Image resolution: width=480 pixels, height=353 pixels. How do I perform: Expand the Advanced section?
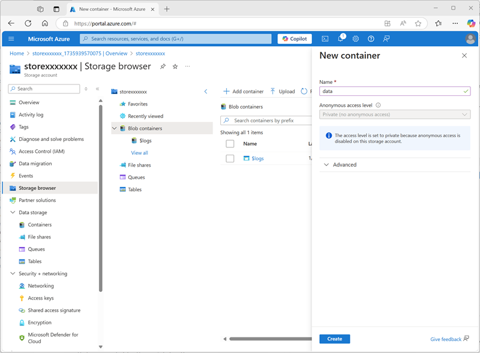click(395, 165)
